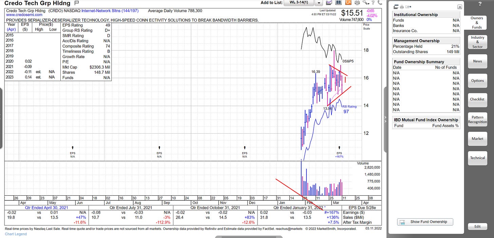Open the Chart Legend link
This screenshot has height=238, width=494.
point(16,234)
